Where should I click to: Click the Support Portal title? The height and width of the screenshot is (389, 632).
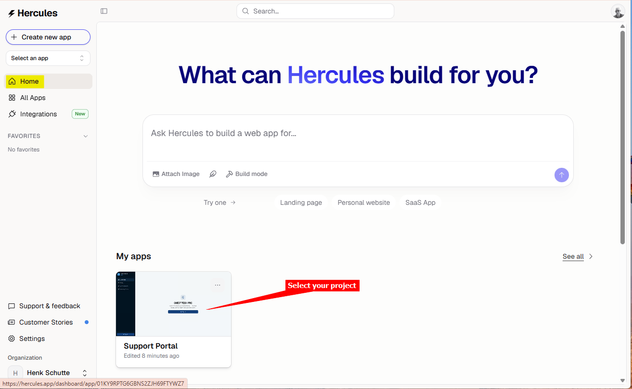tap(151, 346)
